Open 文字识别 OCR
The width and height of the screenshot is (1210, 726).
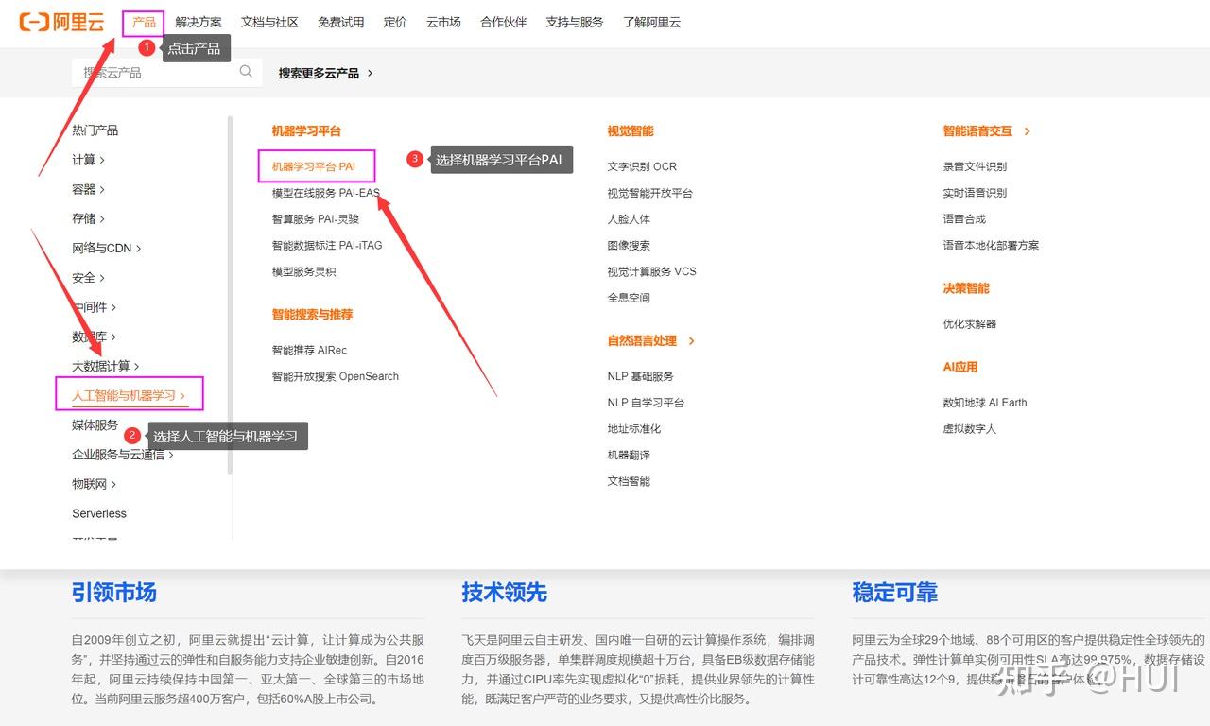point(644,165)
